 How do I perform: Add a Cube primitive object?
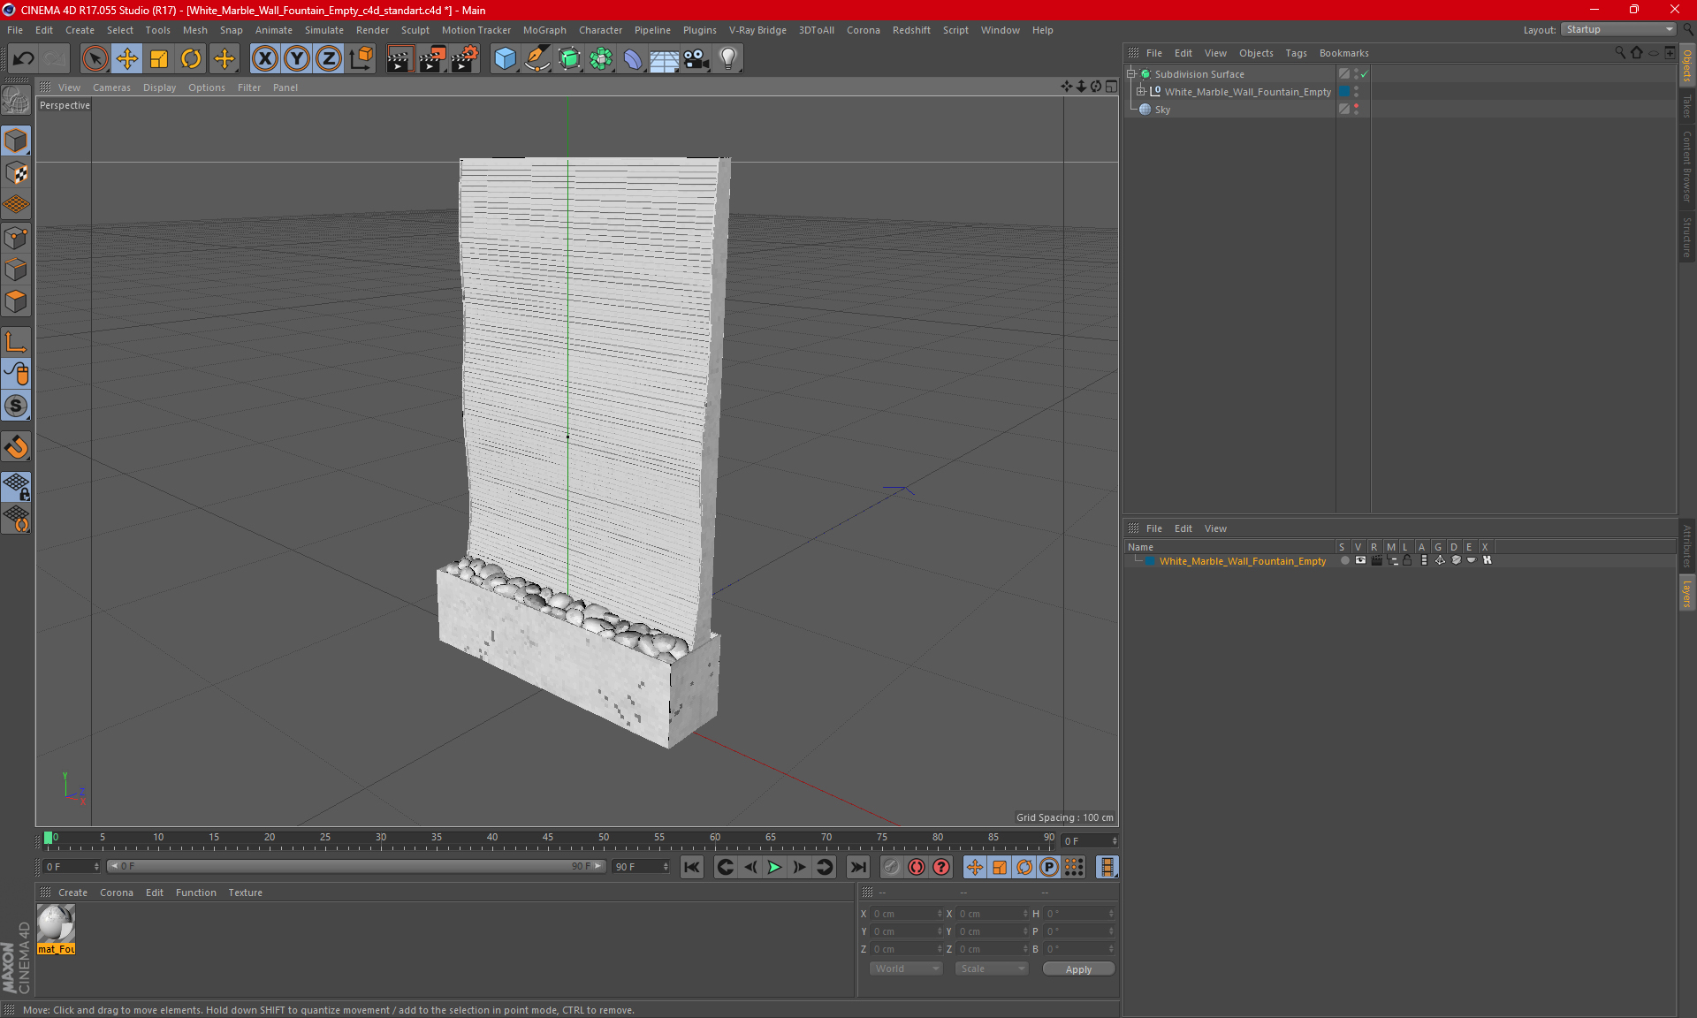tap(505, 59)
